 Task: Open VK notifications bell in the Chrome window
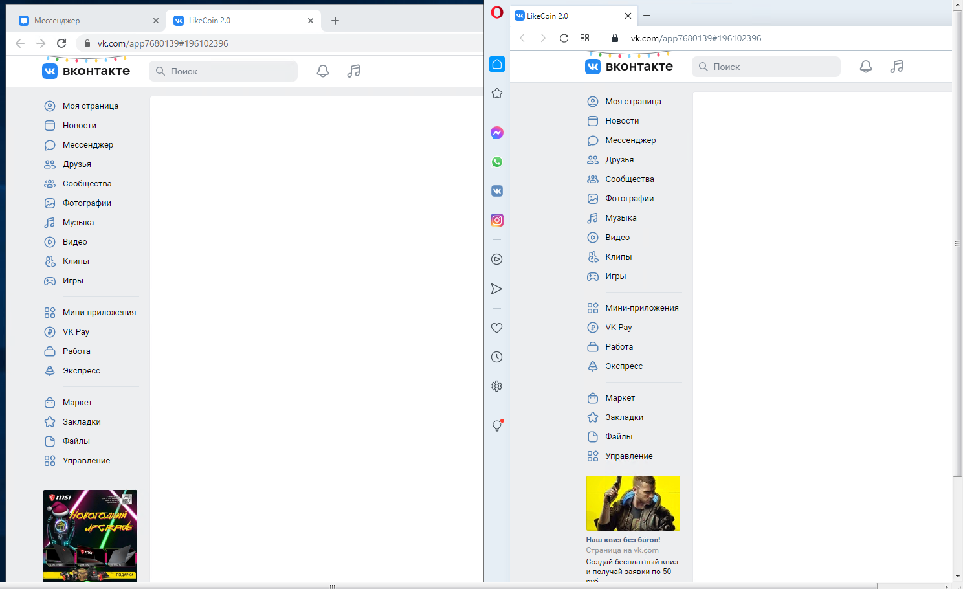pos(323,71)
